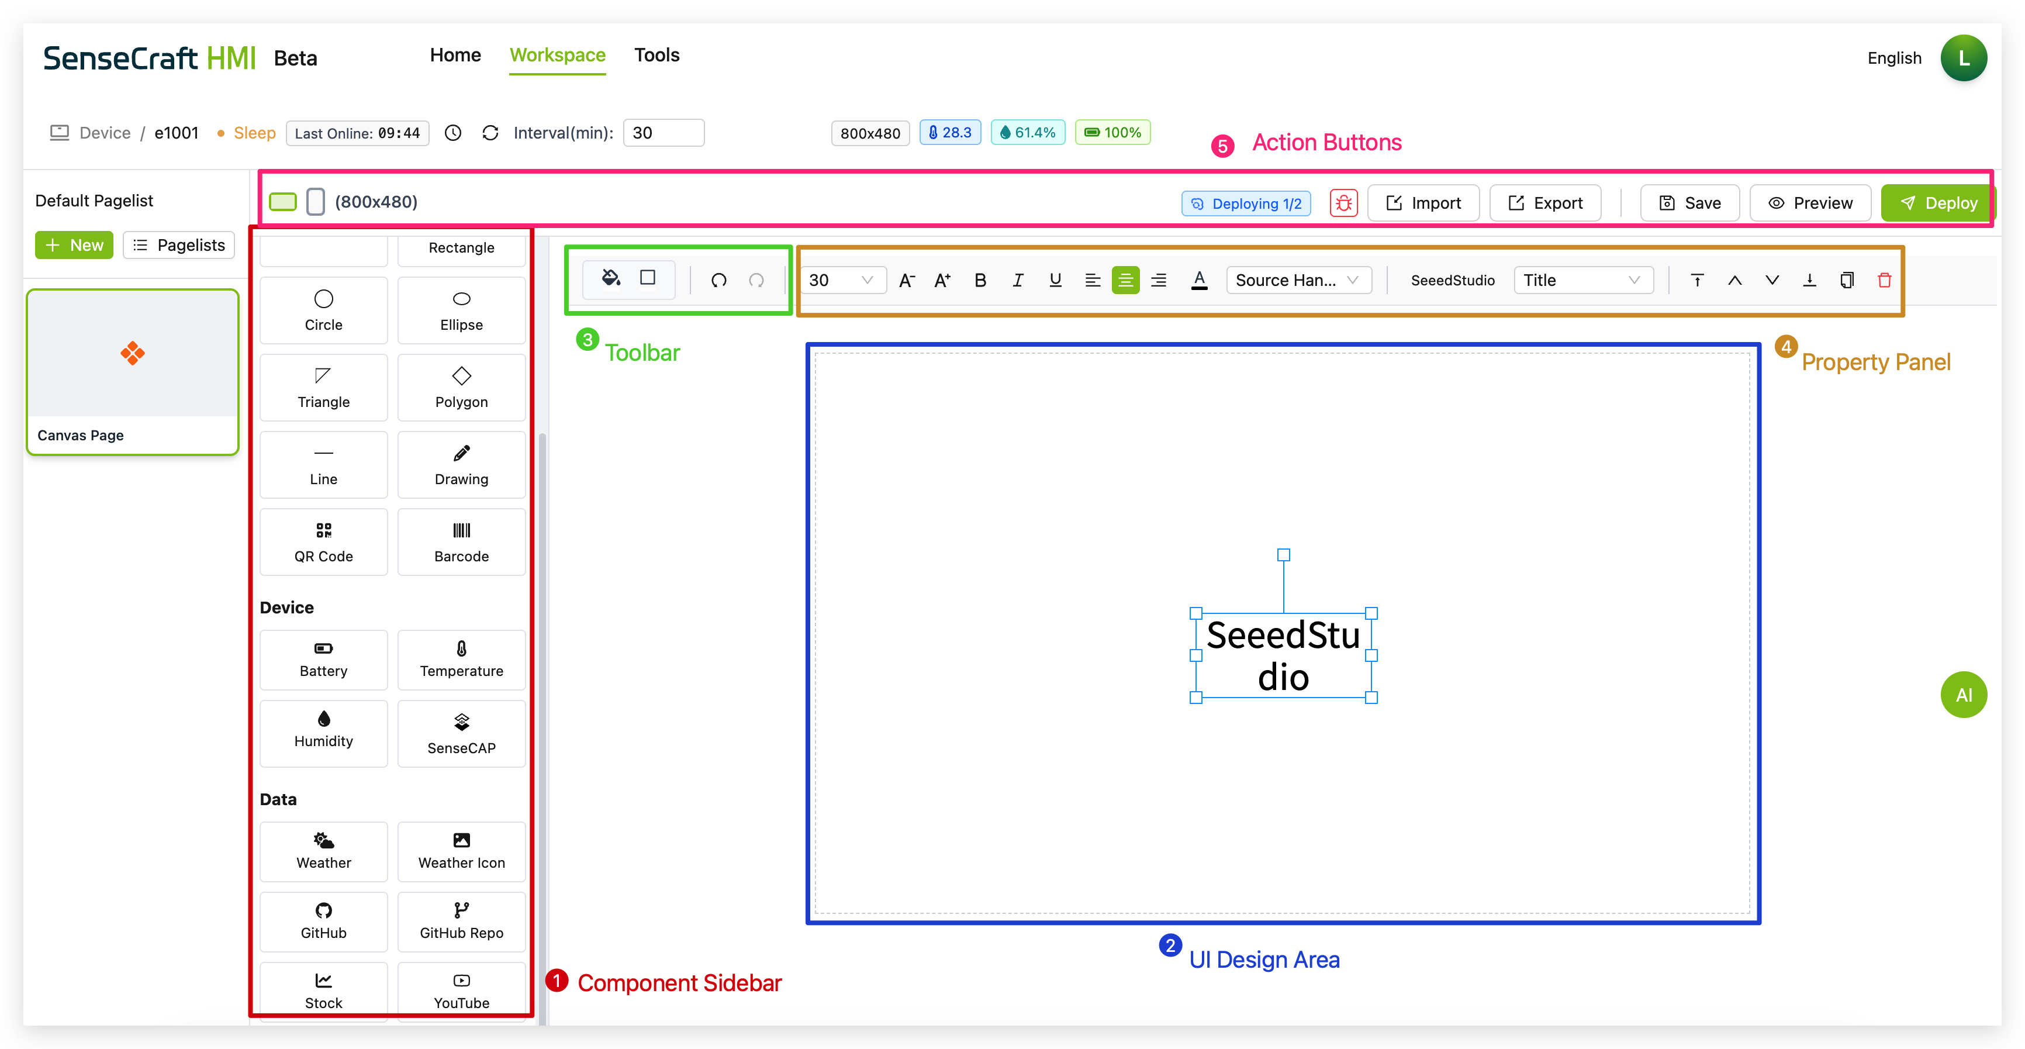Click the duplicate element copy icon

1847,280
